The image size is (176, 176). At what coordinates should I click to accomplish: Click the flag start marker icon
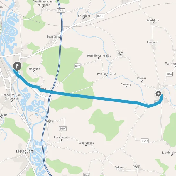point(17,66)
